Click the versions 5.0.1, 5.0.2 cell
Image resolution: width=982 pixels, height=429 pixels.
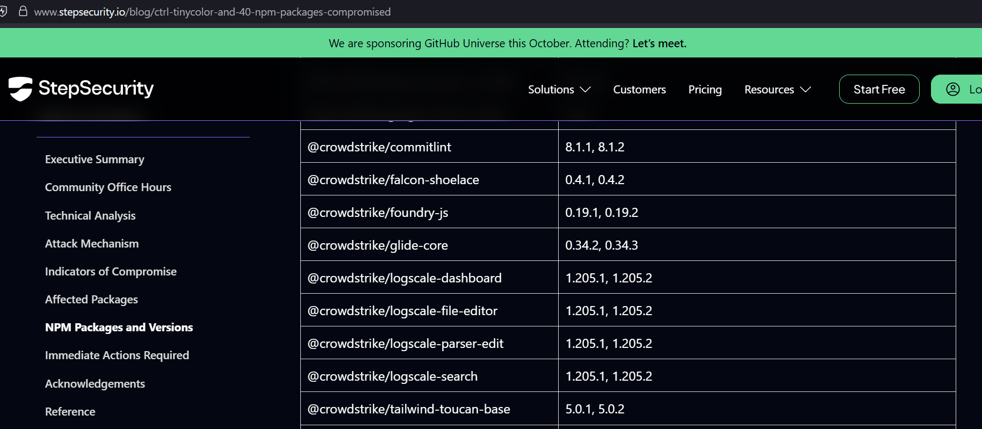(x=757, y=409)
